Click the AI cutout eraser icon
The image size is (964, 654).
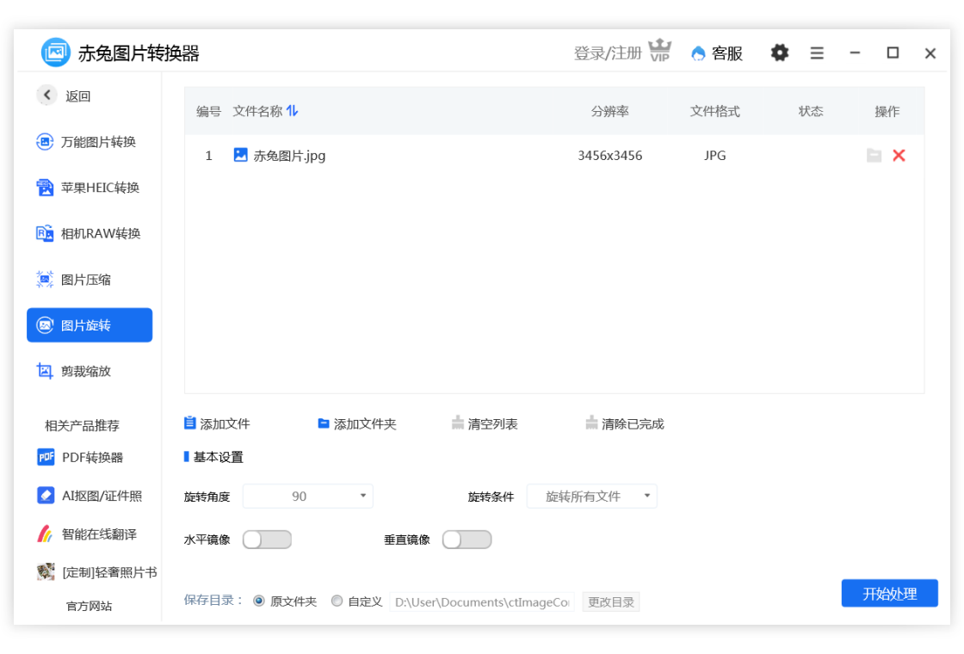[x=46, y=496]
